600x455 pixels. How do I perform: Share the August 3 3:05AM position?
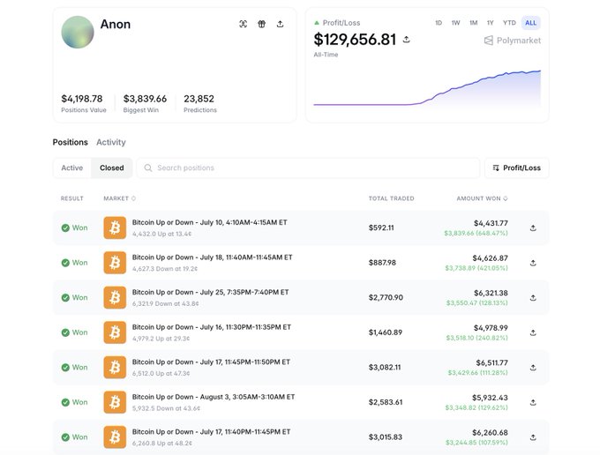533,402
